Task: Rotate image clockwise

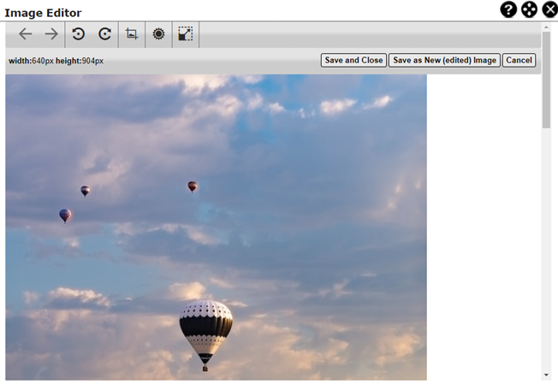Action: pyautogui.click(x=104, y=34)
